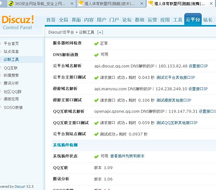Click the green check beside 云平台到站点测试
Viewport: 216px width, 190px height.
[x=96, y=134]
